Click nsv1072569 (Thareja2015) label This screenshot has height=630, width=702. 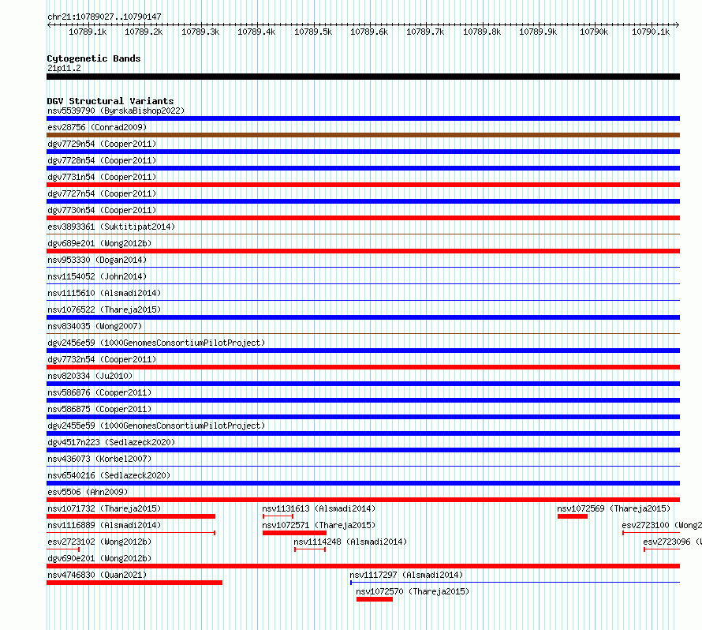[614, 508]
